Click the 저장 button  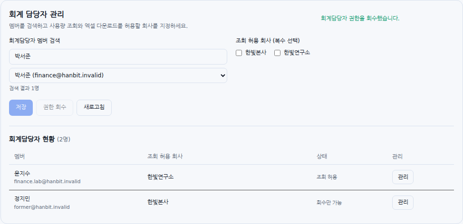(x=21, y=108)
